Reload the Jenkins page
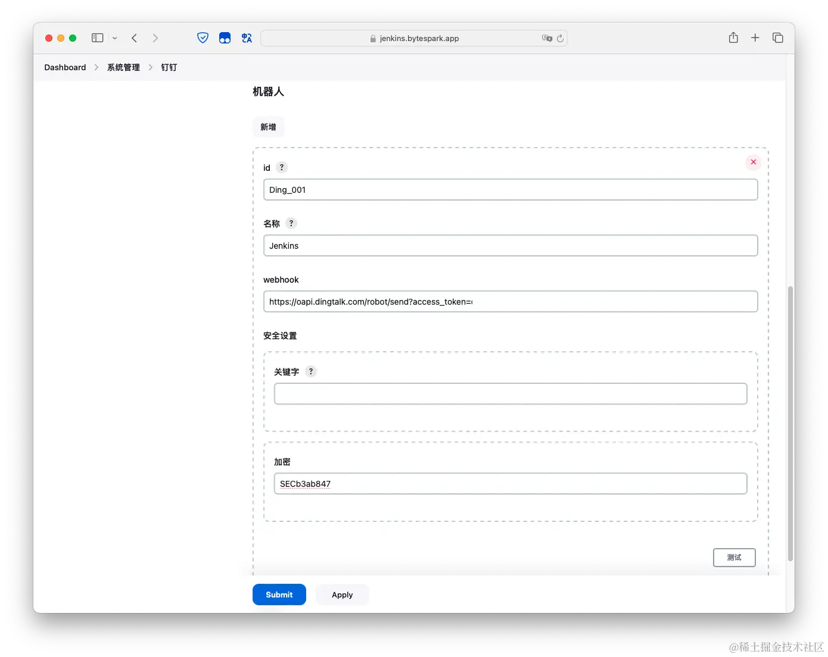828x657 pixels. click(560, 38)
